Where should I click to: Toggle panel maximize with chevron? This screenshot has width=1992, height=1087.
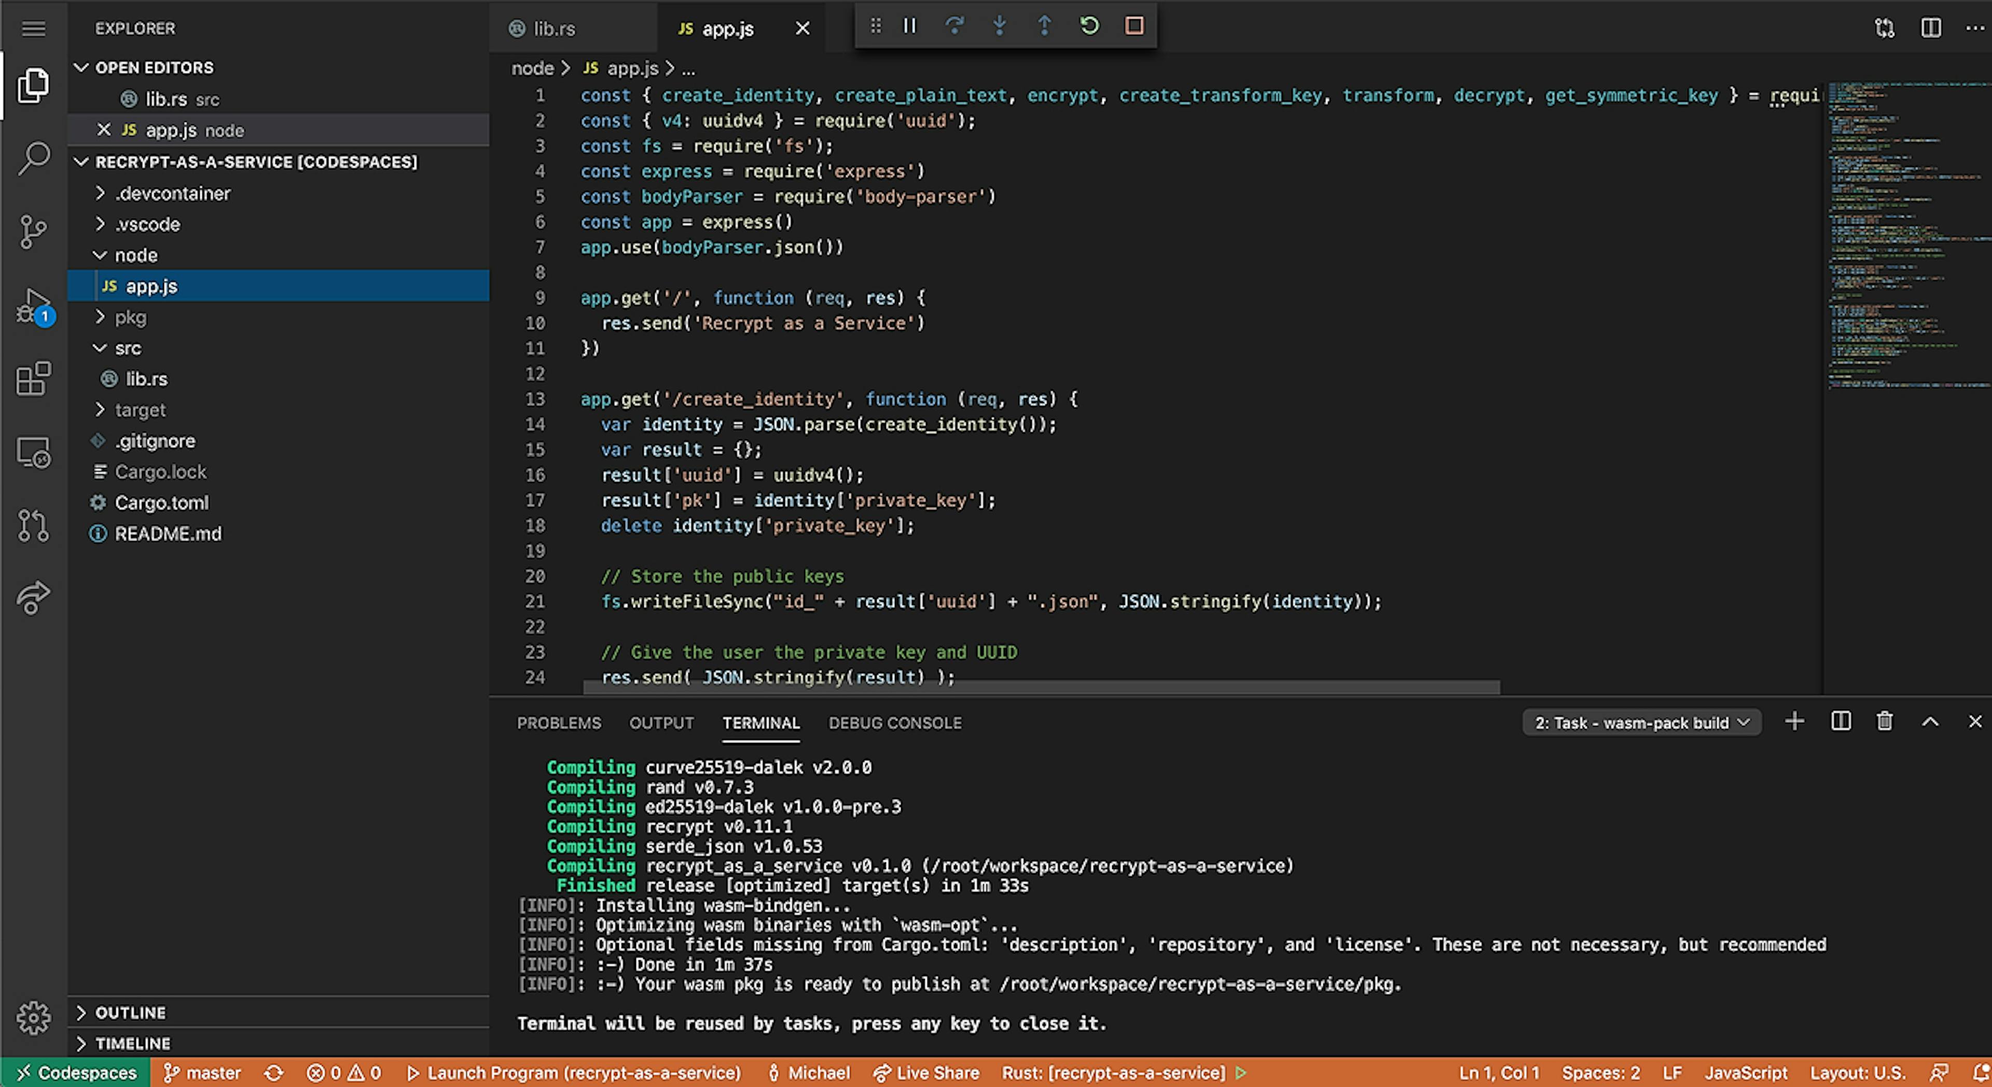coord(1931,722)
